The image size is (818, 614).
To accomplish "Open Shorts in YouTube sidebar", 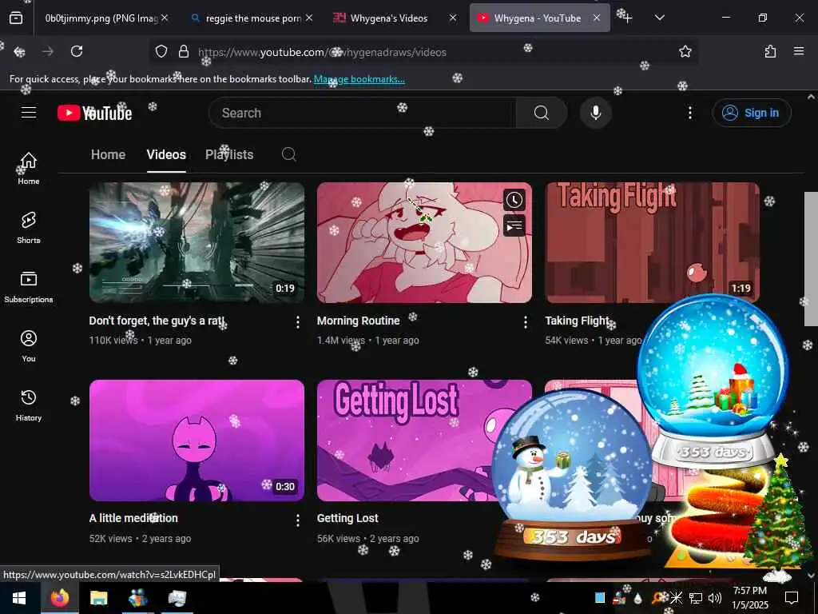I will (x=29, y=228).
